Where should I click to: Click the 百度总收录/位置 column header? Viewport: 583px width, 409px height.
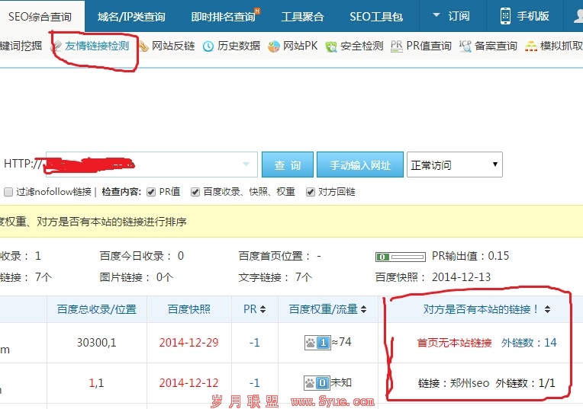coord(97,309)
